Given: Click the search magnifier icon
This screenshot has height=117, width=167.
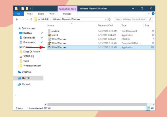Looking at the screenshot, I should point(150,19).
